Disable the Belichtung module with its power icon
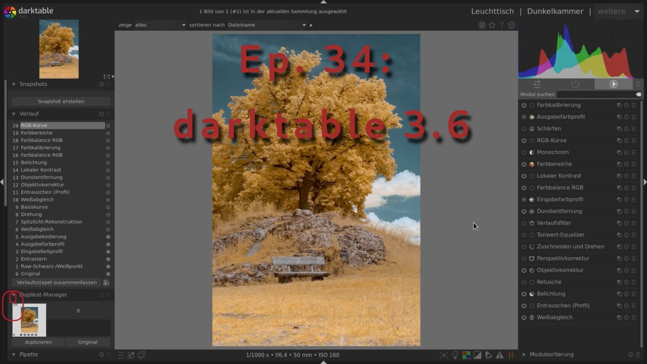This screenshot has width=647, height=364. tap(523, 294)
